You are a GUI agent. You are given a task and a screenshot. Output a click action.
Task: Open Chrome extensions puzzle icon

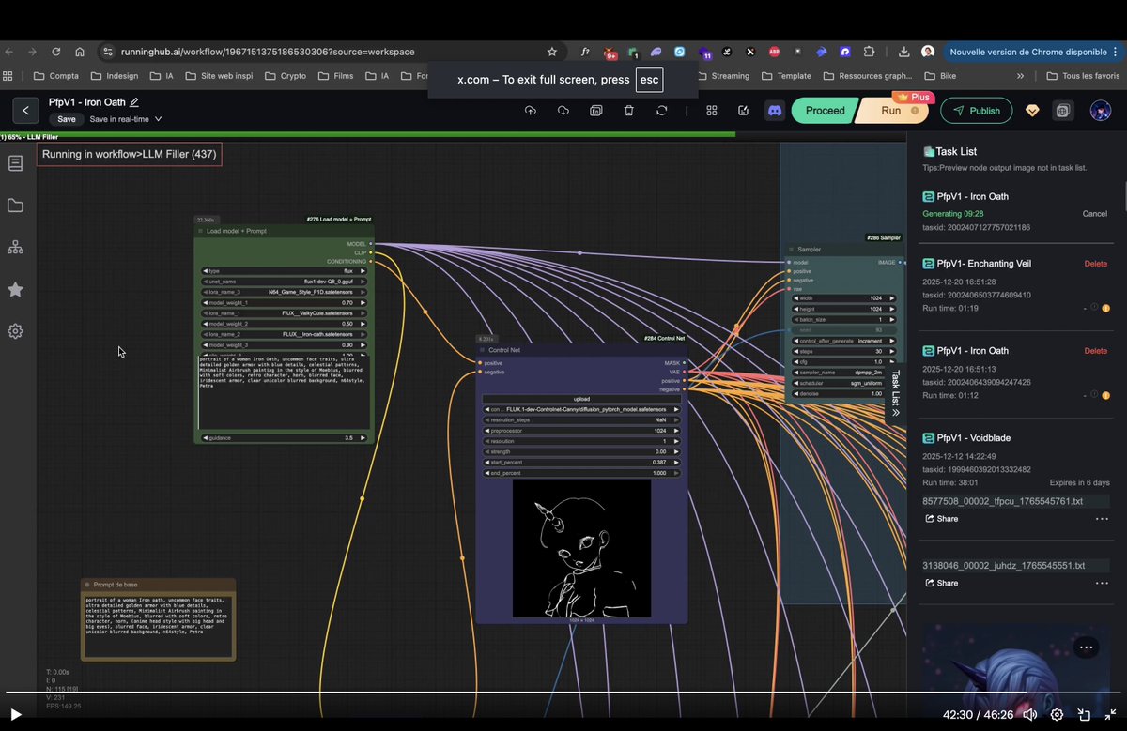[869, 52]
